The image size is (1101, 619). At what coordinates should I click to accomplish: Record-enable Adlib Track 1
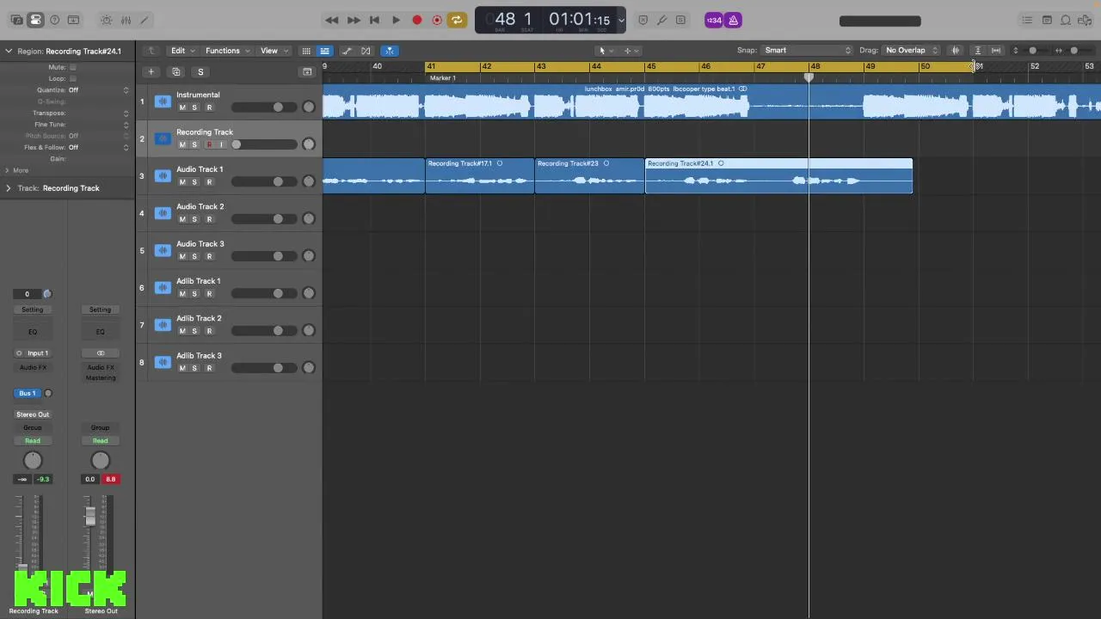pyautogui.click(x=209, y=294)
